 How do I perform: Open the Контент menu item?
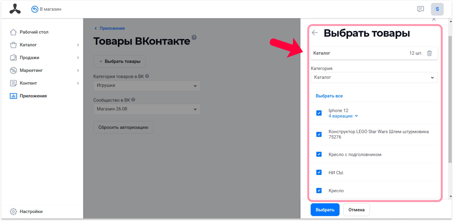(28, 83)
